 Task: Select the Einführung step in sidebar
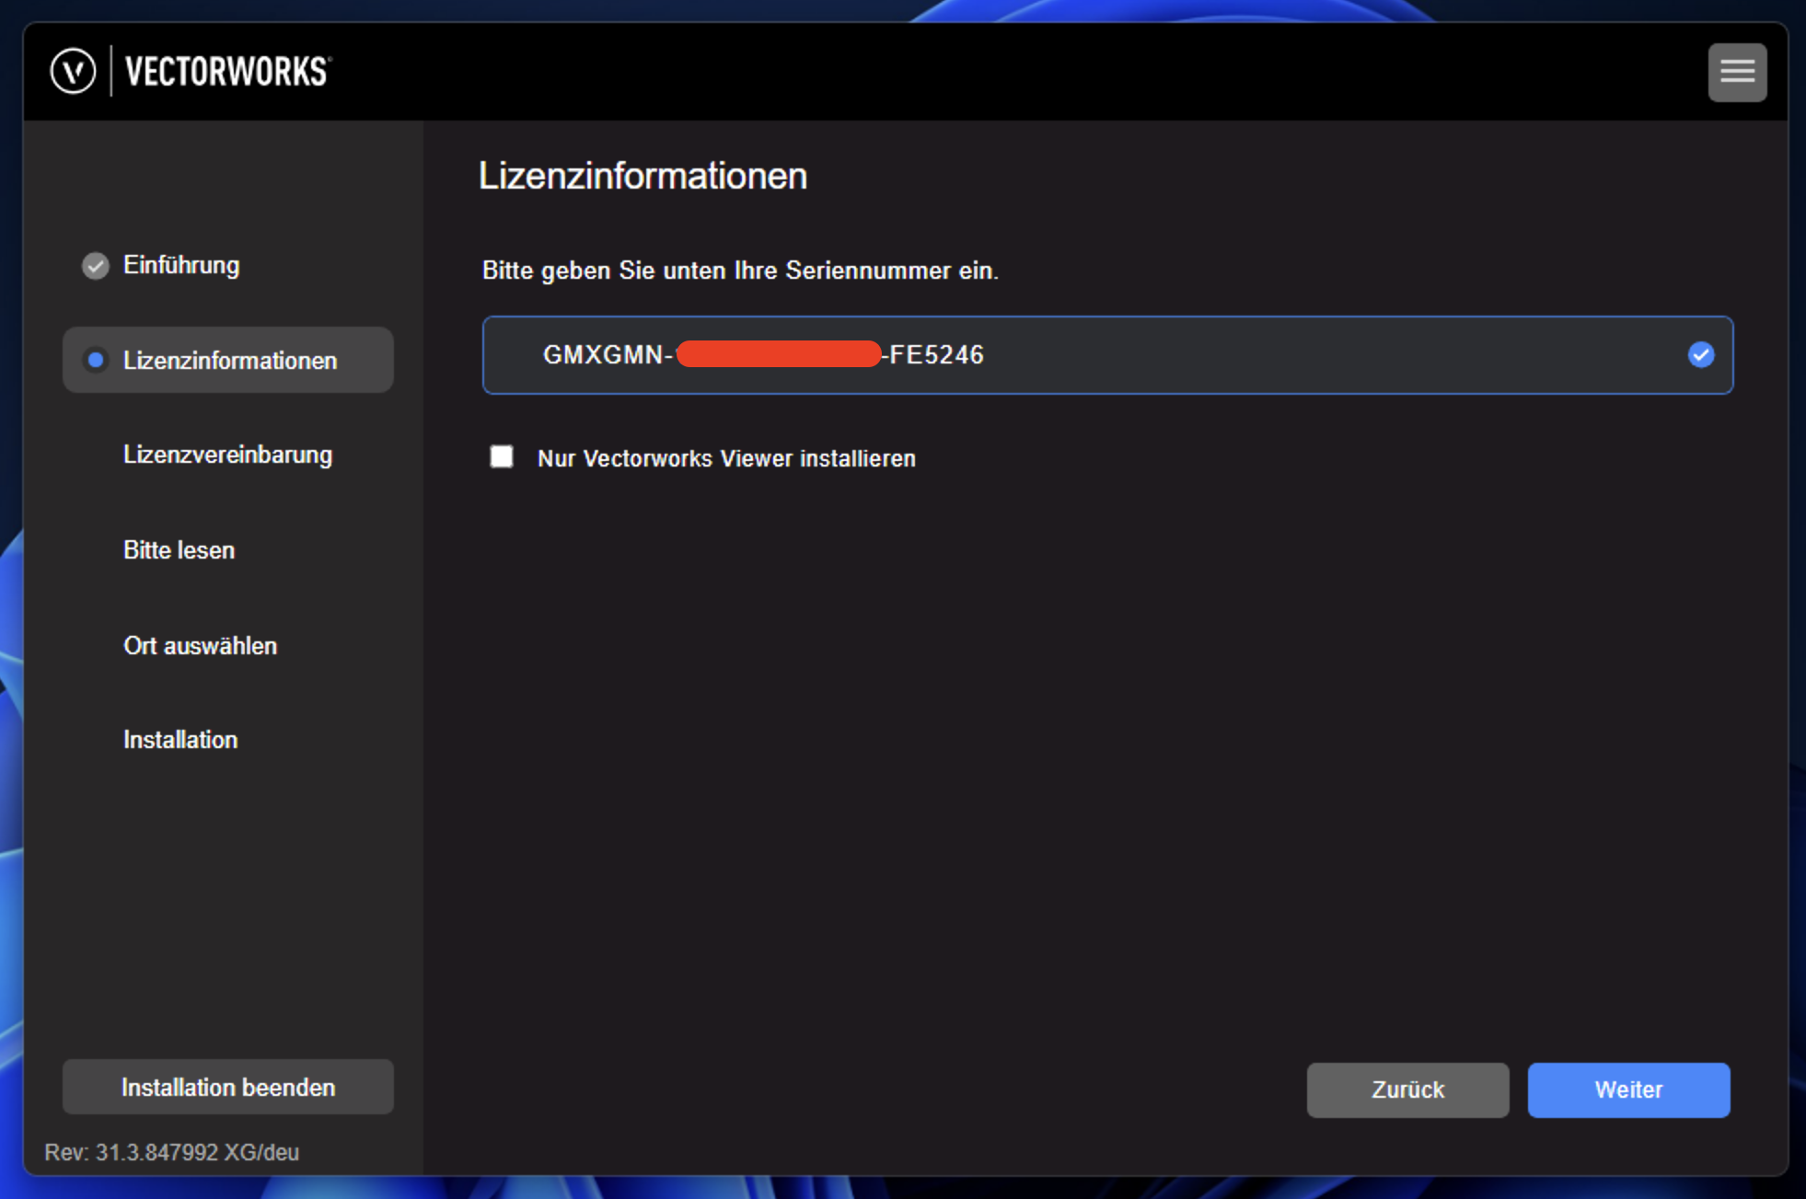point(181,266)
